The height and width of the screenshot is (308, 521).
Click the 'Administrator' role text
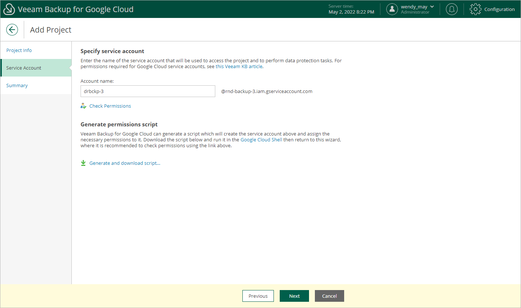[415, 12]
